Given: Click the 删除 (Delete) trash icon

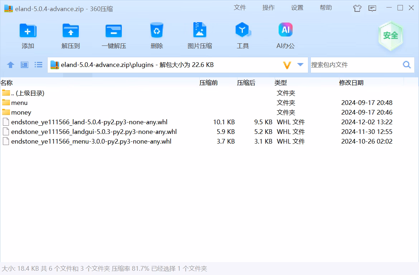Looking at the screenshot, I should click(x=156, y=31).
